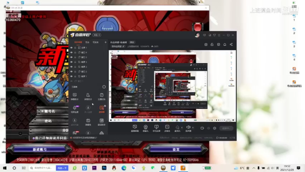This screenshot has width=305, height=172.
Task: Add 手机投屏 phone casting source
Action: (156, 128)
